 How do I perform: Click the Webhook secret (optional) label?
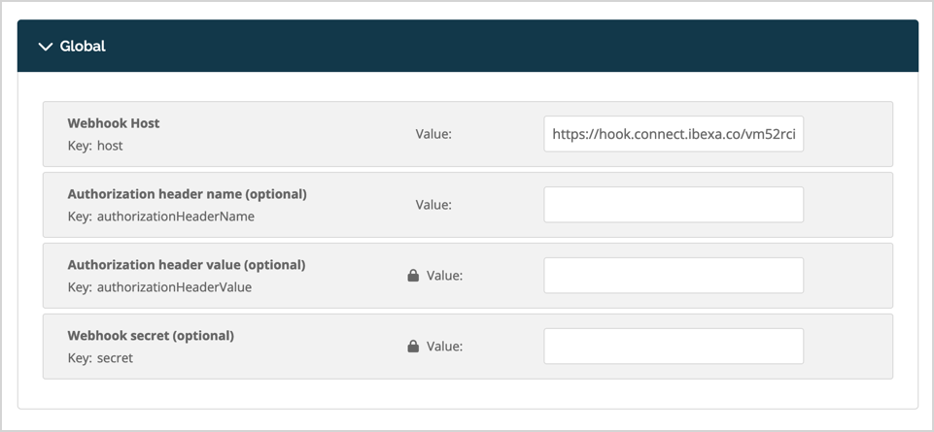pyautogui.click(x=151, y=336)
